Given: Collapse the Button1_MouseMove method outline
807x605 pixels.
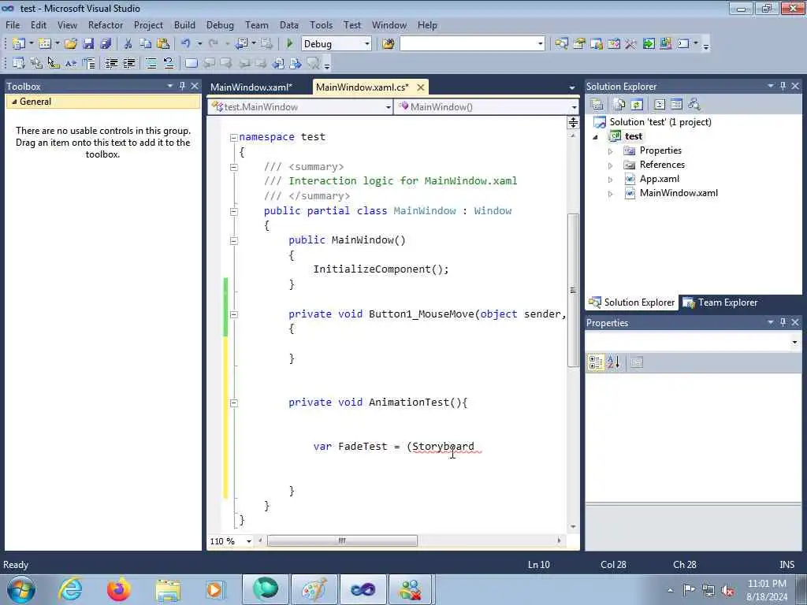Looking at the screenshot, I should [x=233, y=314].
